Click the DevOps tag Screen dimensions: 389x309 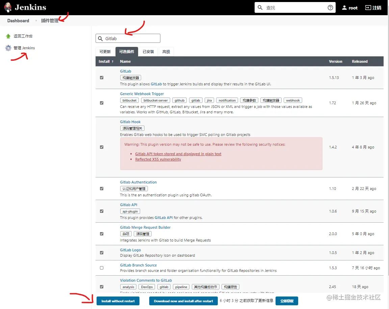point(147,287)
